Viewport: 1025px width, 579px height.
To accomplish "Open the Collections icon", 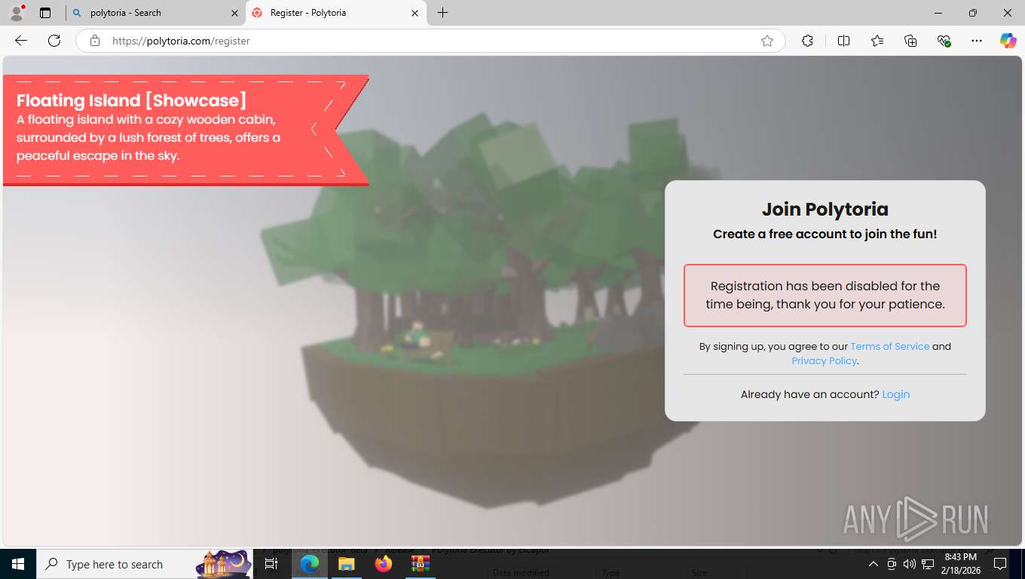I will point(910,41).
